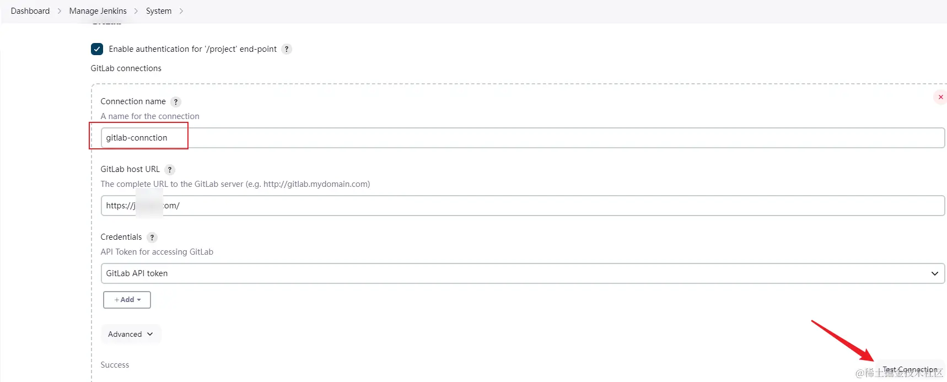Select 'API Token for accessing GitLab' description
Image resolution: width=947 pixels, height=382 pixels.
(157, 252)
